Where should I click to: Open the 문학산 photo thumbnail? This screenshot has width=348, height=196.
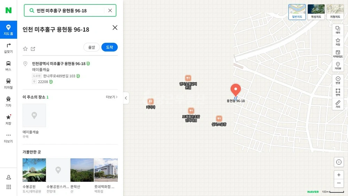click(82, 170)
